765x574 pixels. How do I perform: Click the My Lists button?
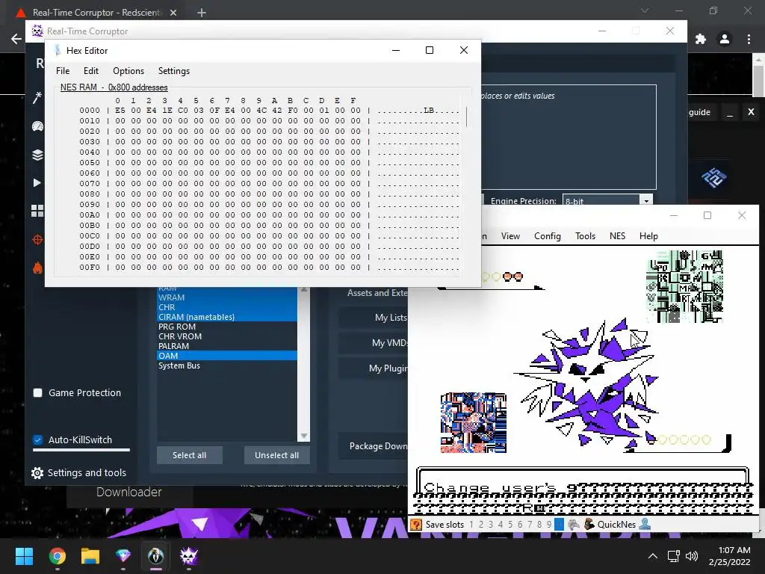(374, 318)
